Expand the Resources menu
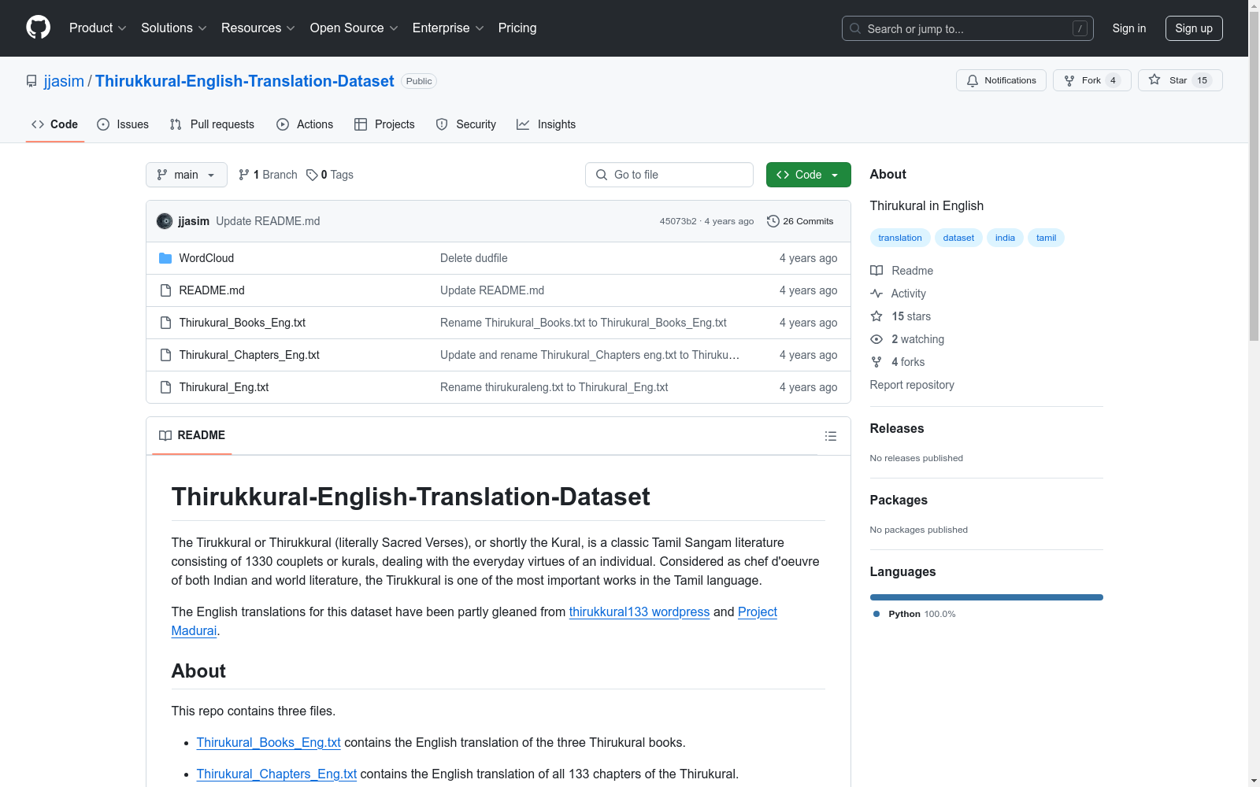 [258, 28]
